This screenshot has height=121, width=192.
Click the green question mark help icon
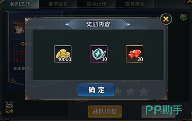point(184,17)
